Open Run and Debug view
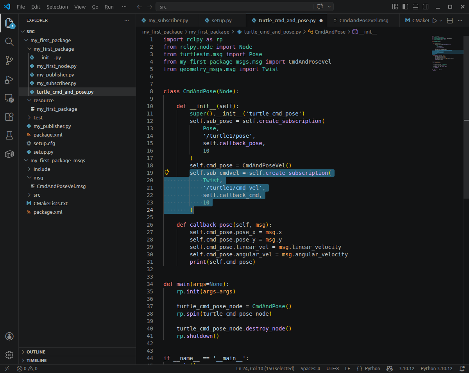The width and height of the screenshot is (469, 373). tap(9, 79)
